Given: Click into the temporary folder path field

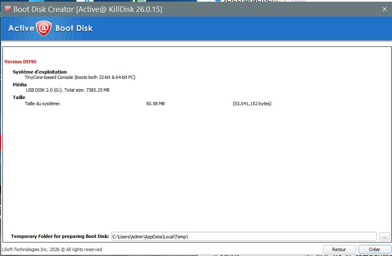Looking at the screenshot, I should (243, 237).
